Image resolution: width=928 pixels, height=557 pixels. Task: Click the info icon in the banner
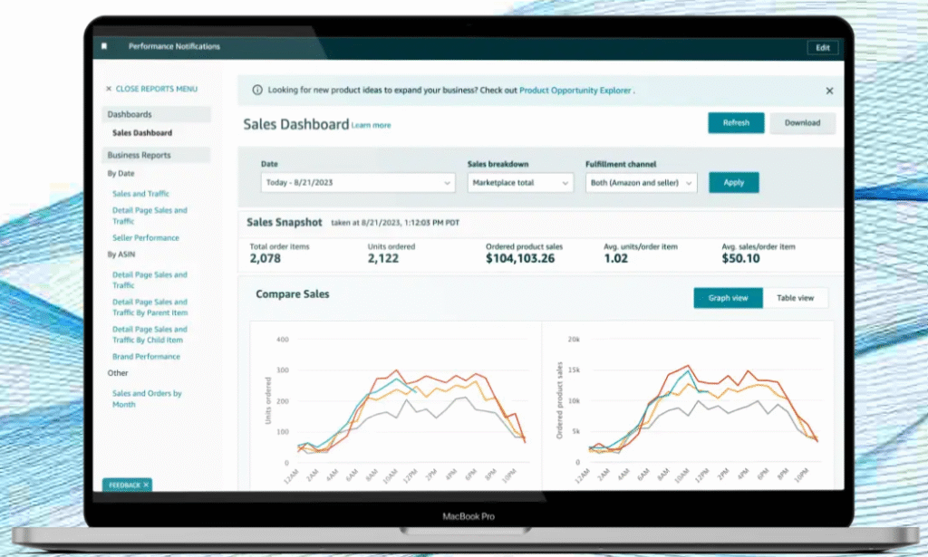[x=257, y=90]
